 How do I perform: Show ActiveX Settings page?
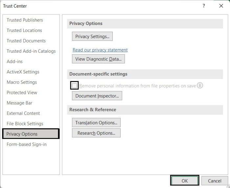[23, 72]
